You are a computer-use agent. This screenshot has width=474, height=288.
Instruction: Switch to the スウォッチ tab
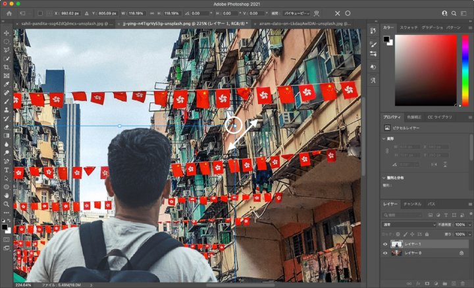click(x=409, y=28)
